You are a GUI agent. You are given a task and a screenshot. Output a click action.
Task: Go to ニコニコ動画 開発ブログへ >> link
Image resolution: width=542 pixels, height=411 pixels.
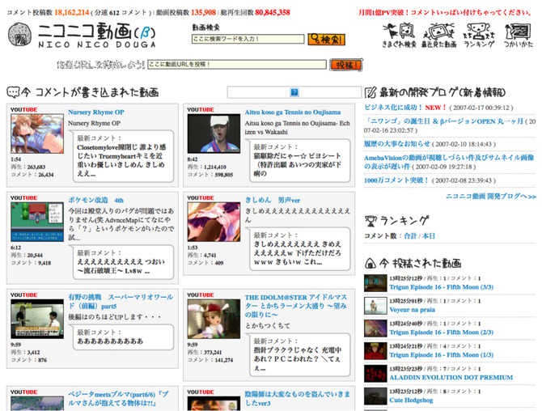tap(491, 197)
